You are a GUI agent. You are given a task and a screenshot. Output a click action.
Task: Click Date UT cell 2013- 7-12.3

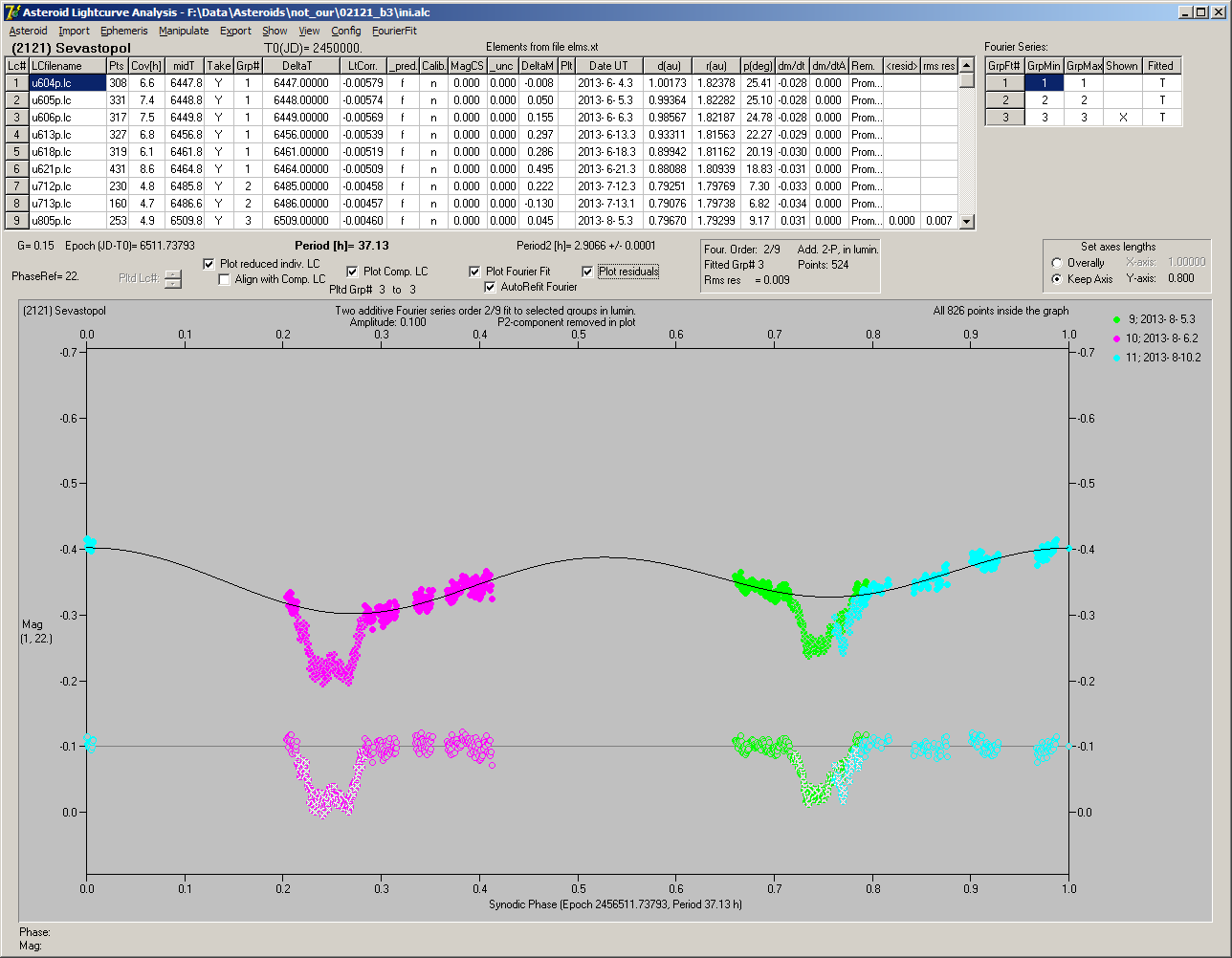[x=608, y=186]
